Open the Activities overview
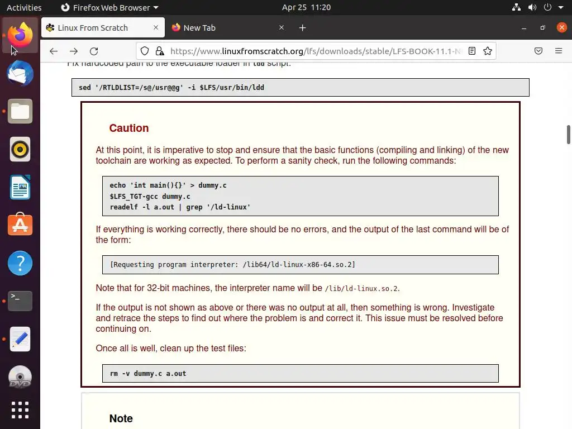This screenshot has width=572, height=429. pos(24,7)
